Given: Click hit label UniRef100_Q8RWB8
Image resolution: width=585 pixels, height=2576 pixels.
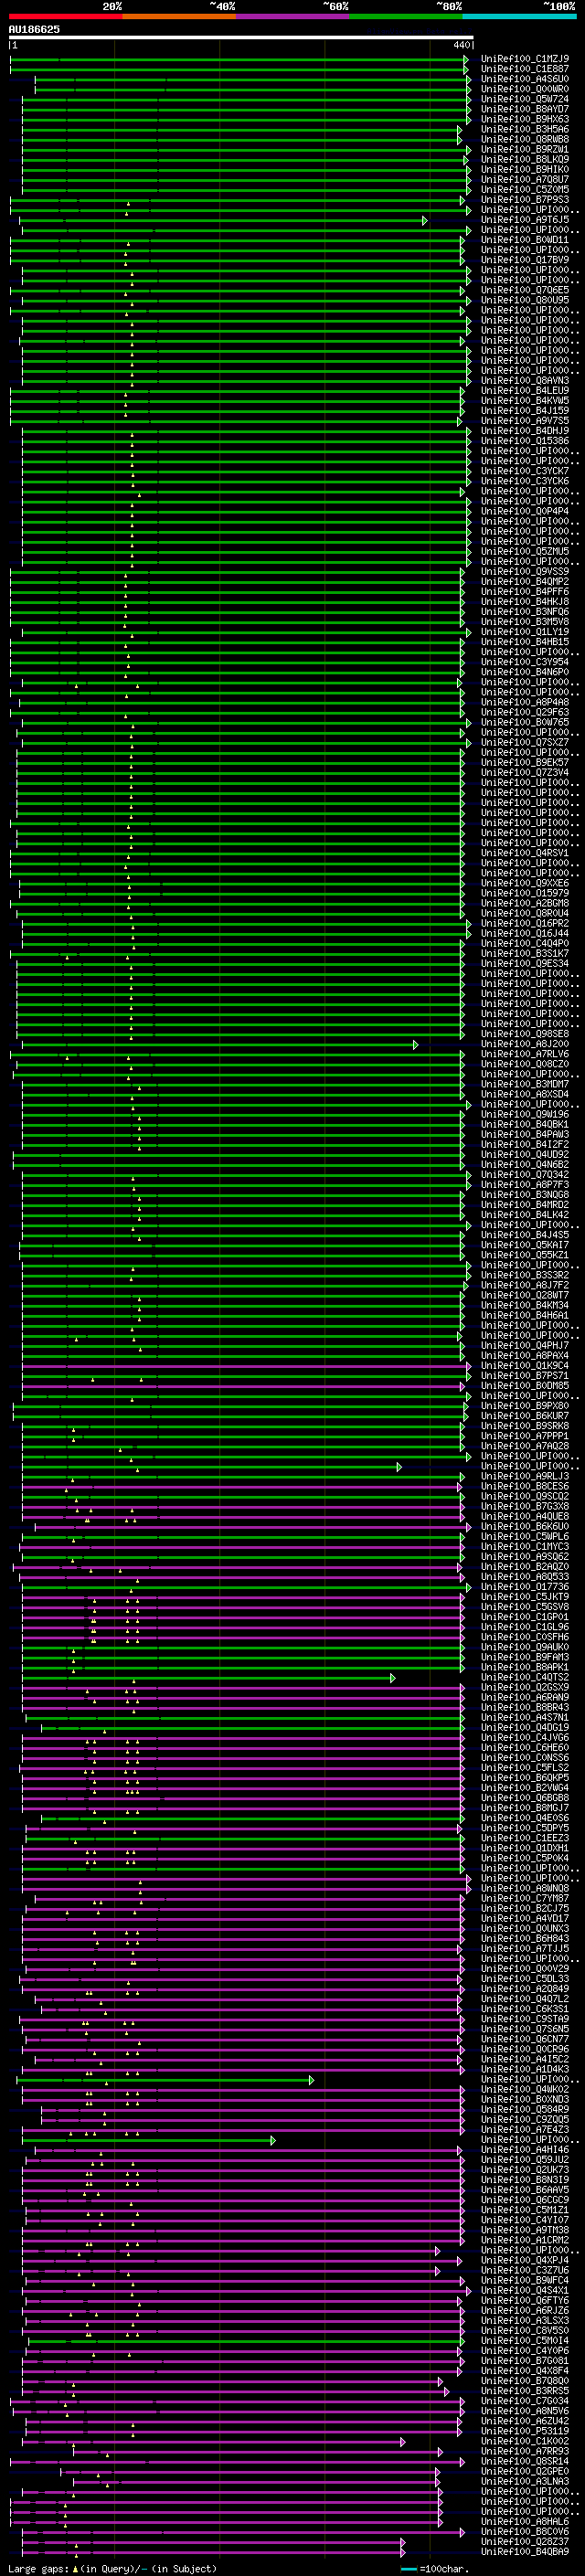Looking at the screenshot, I should [x=525, y=139].
